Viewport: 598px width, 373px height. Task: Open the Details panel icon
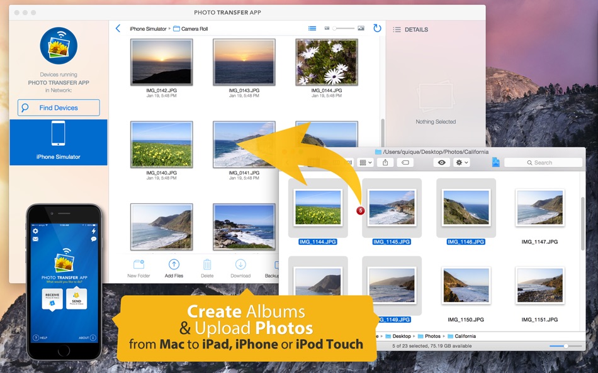(x=397, y=29)
